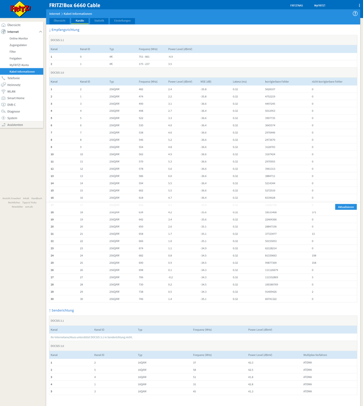Open the Rechtliches footer link
Screen dimensions: 363x406
coord(14,202)
